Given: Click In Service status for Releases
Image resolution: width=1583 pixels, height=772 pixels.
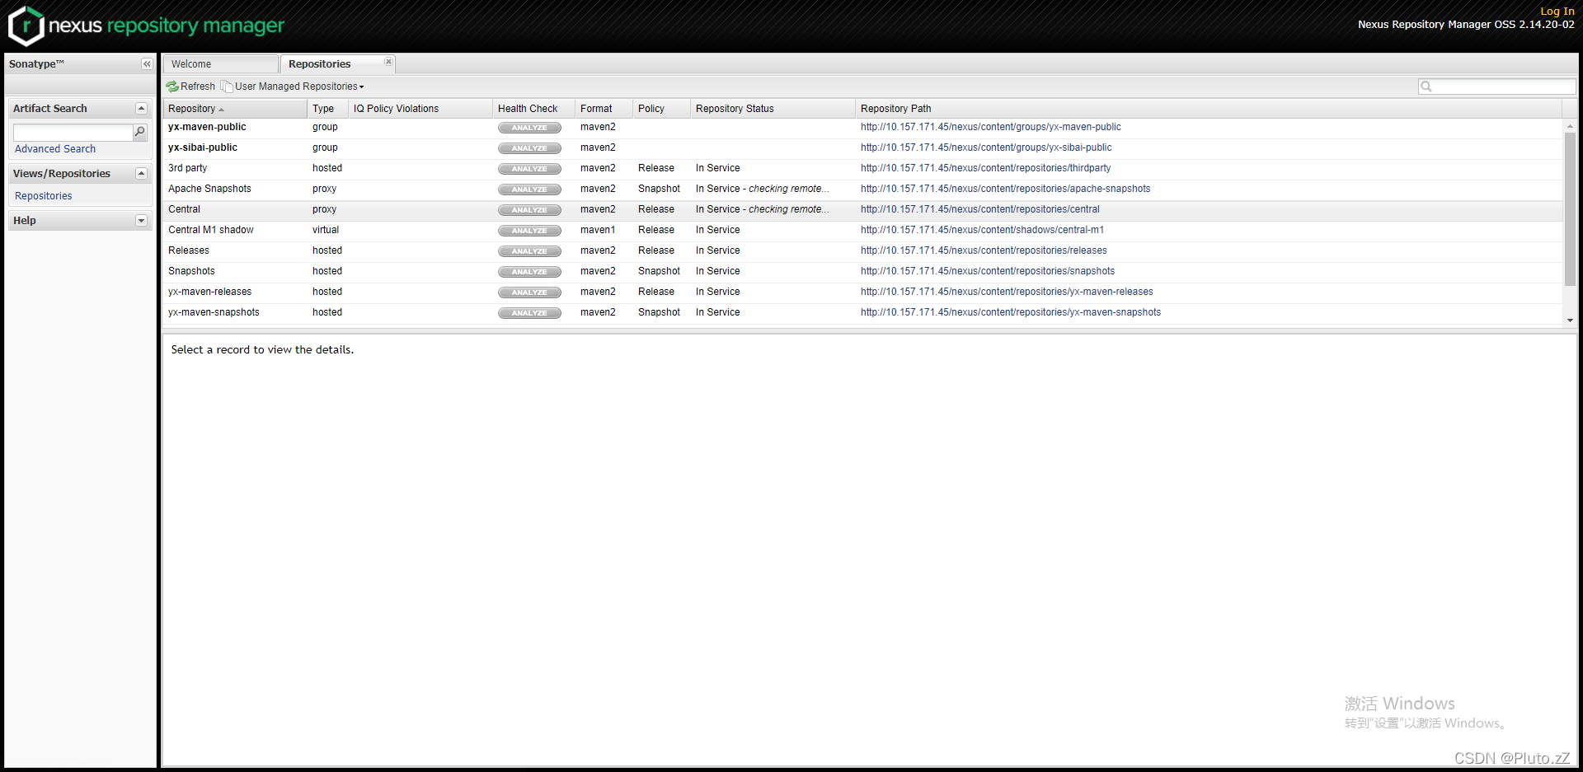Looking at the screenshot, I should [717, 250].
